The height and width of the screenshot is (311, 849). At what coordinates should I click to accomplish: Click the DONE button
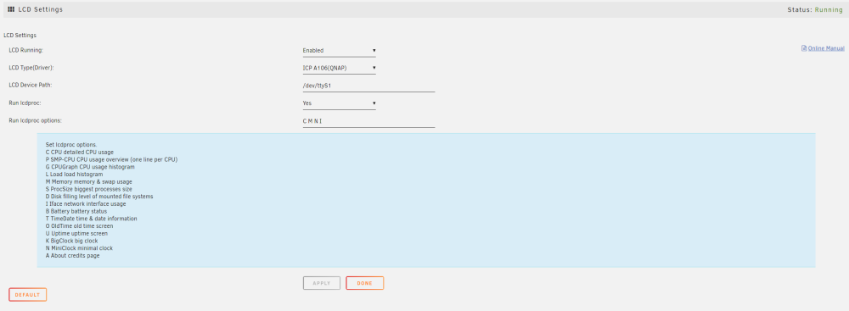pos(365,283)
